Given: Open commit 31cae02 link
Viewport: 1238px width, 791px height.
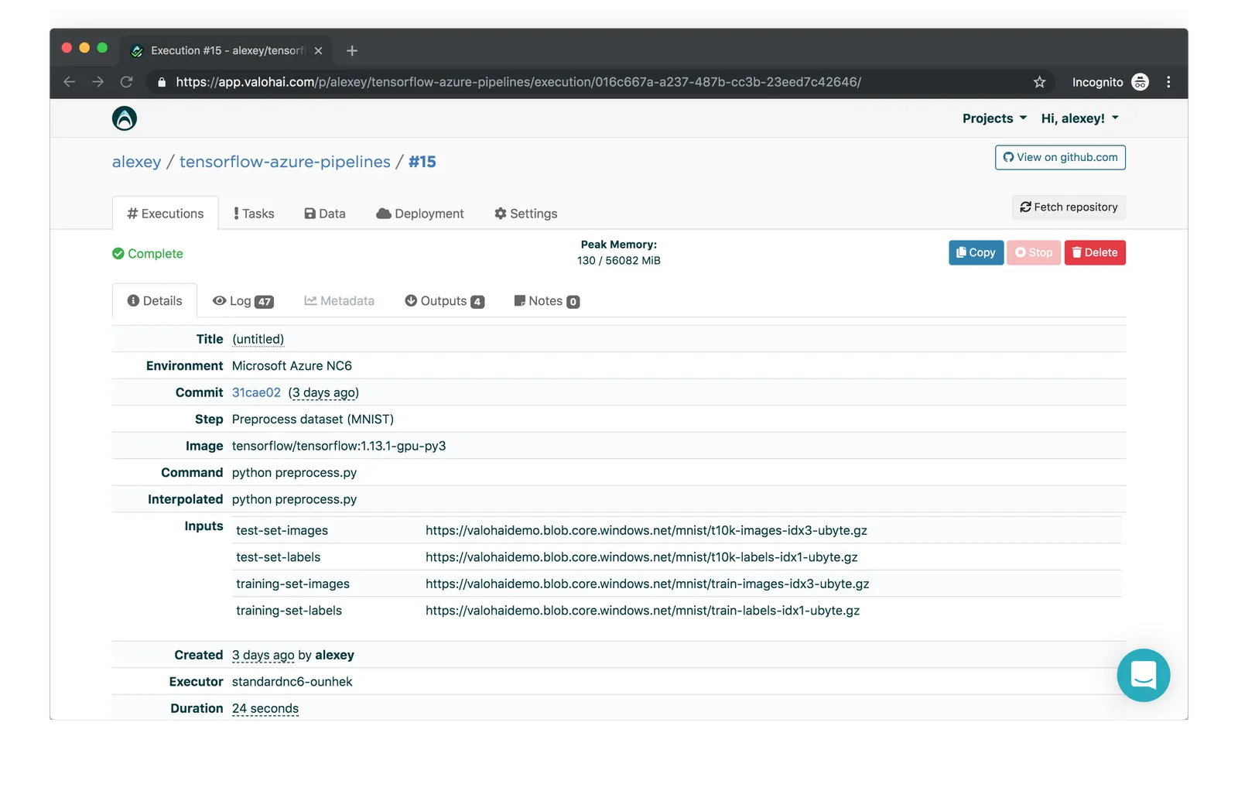Looking at the screenshot, I should pos(256,392).
